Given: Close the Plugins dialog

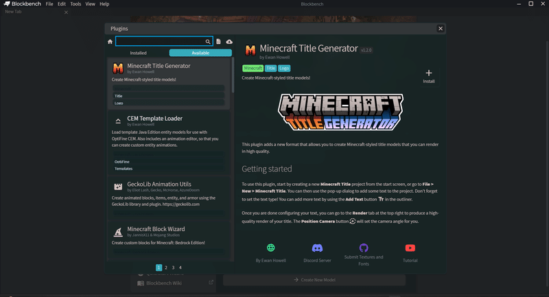Looking at the screenshot, I should (x=441, y=29).
